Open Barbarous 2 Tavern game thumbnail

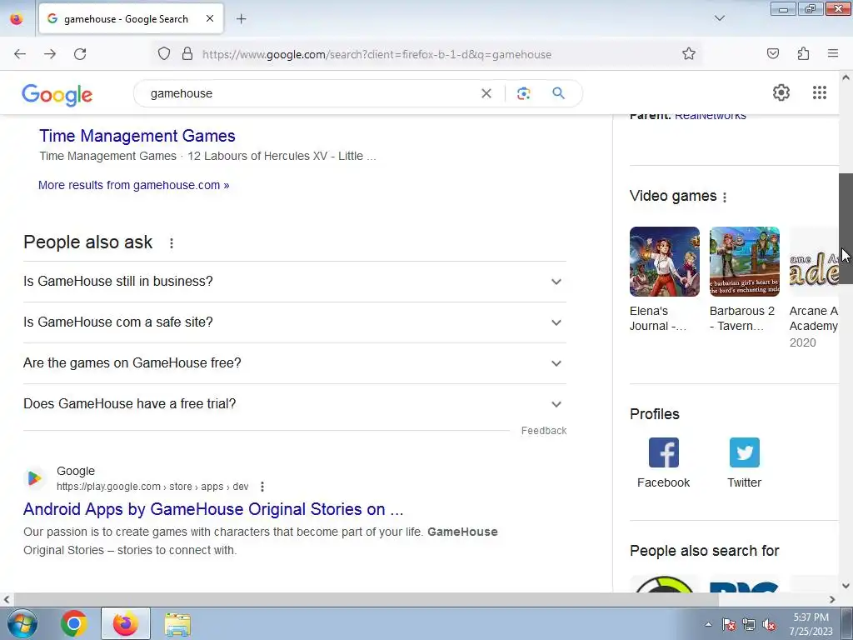point(744,262)
